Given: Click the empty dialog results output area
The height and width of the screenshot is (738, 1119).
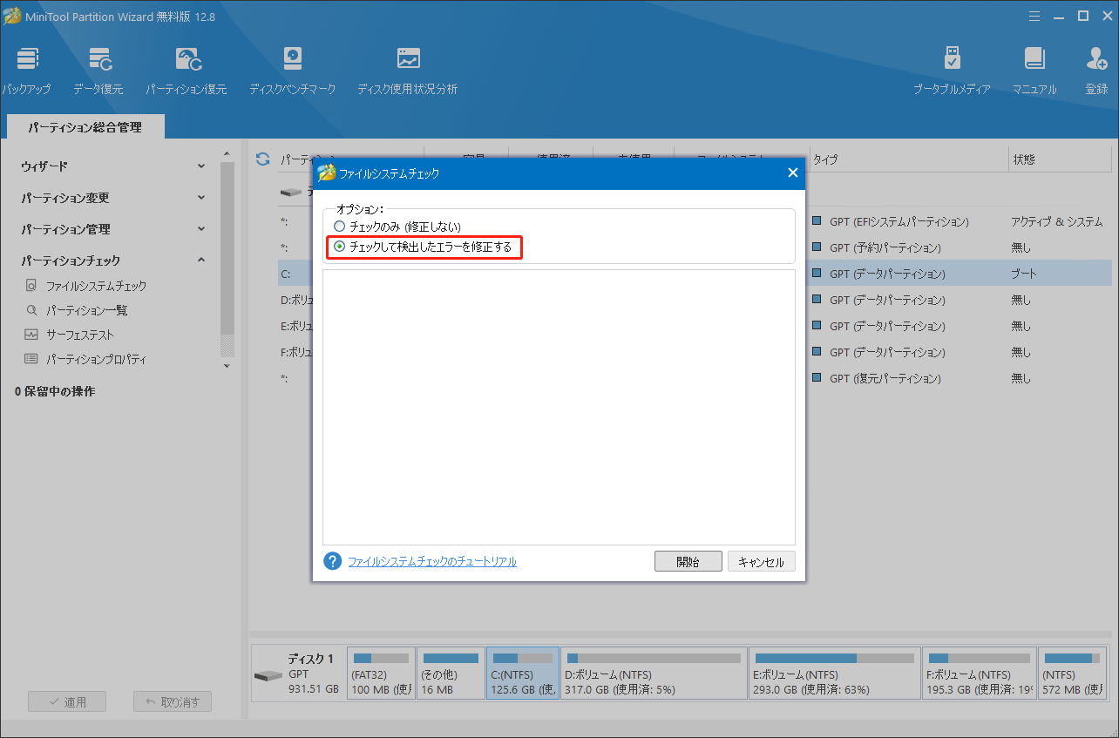Looking at the screenshot, I should pos(559,407).
